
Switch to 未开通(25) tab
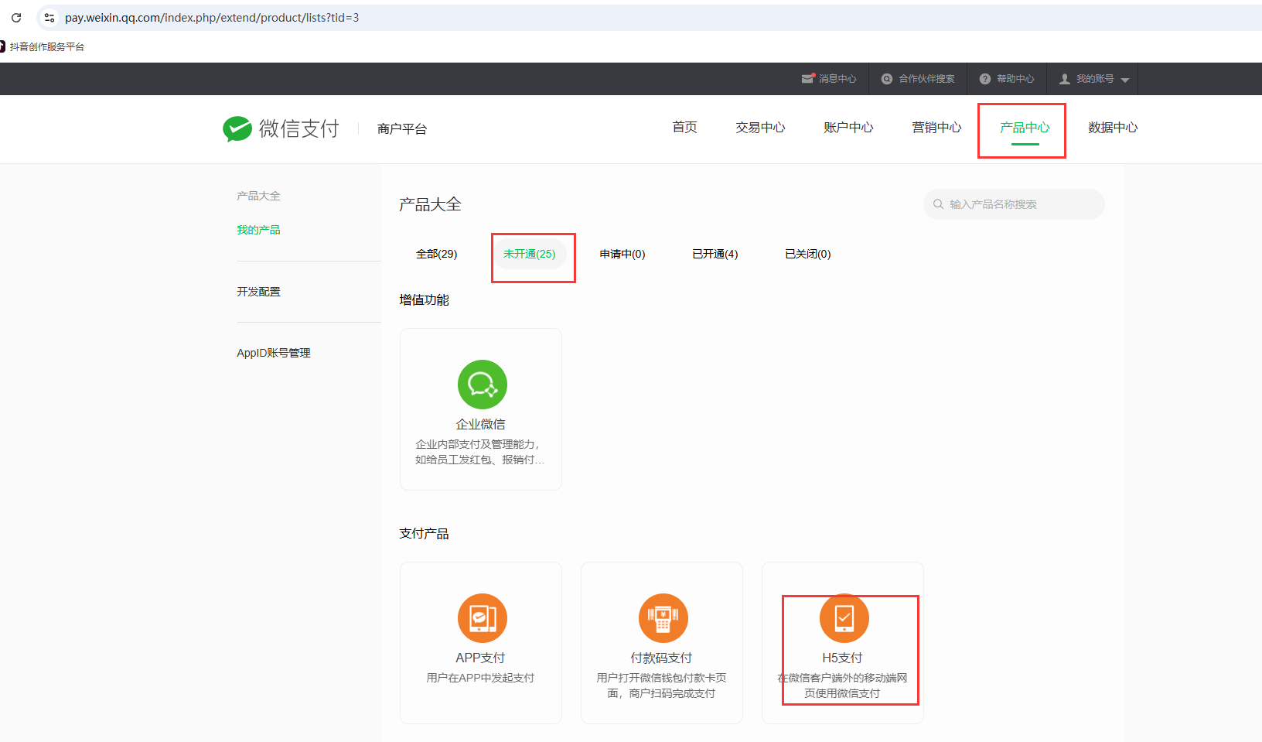point(530,254)
